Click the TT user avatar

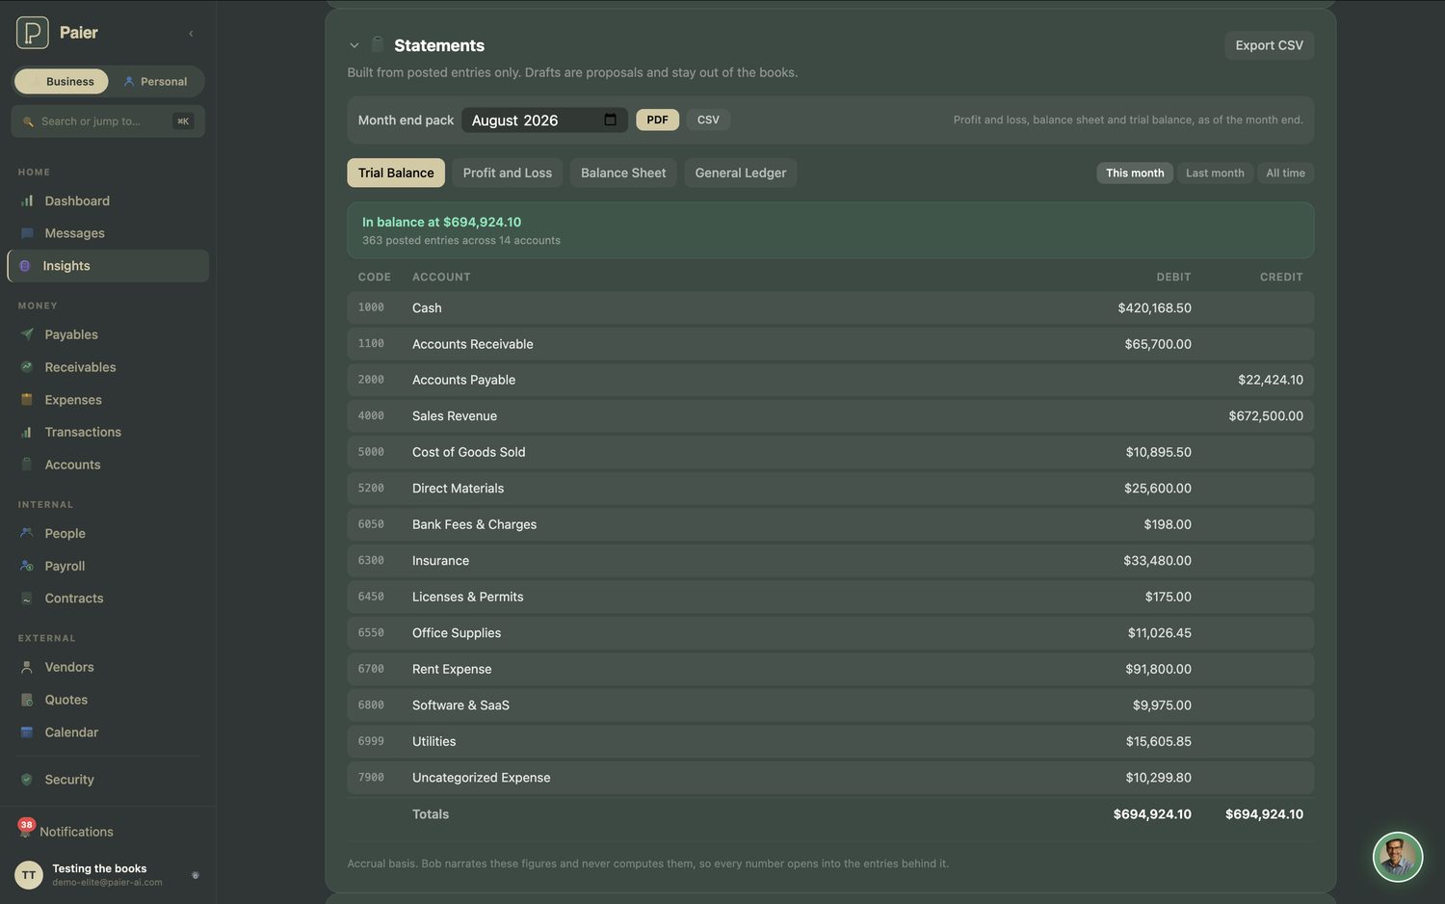click(x=29, y=875)
